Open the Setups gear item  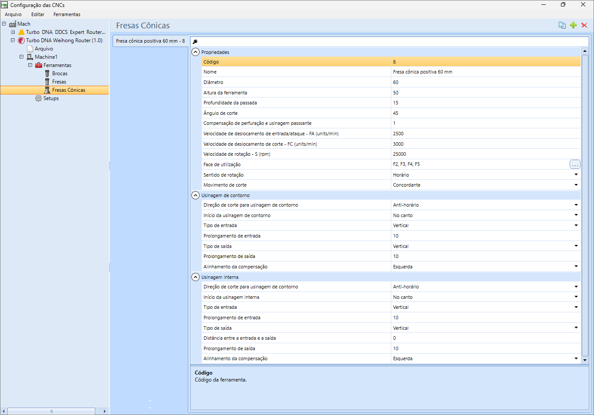[x=51, y=98]
